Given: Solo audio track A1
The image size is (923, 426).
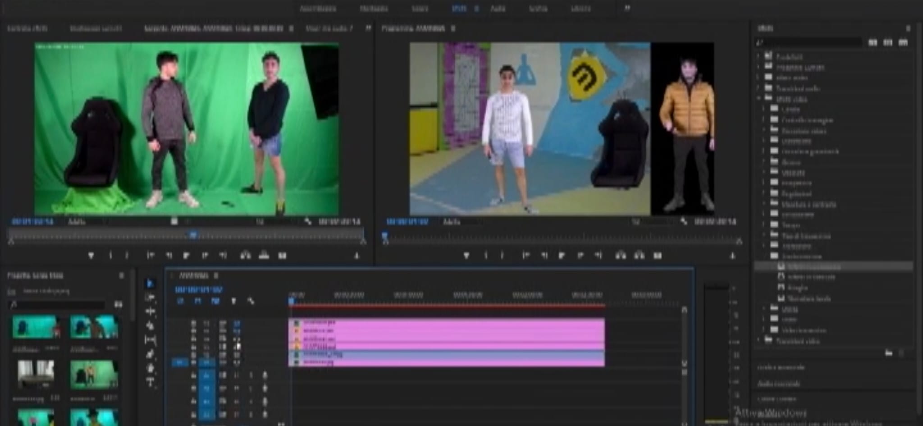Looking at the screenshot, I should click(x=251, y=375).
